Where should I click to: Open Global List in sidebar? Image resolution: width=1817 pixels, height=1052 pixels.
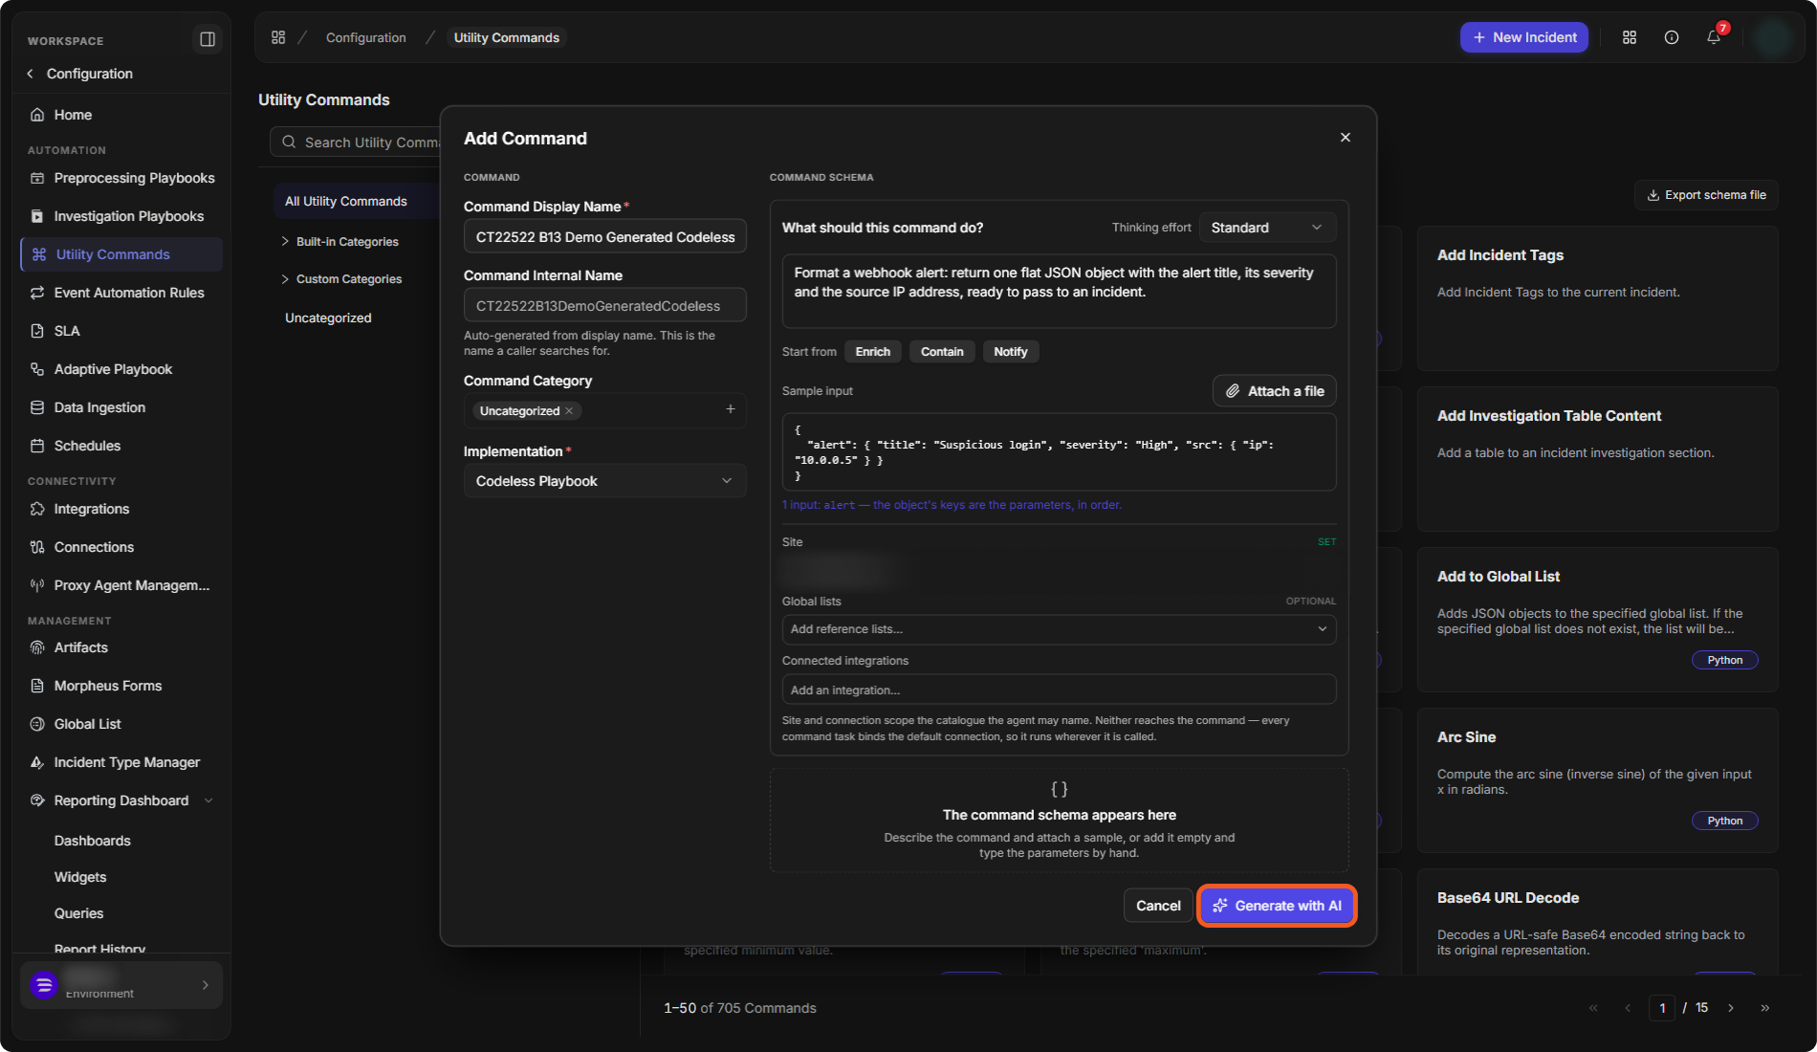(121, 724)
